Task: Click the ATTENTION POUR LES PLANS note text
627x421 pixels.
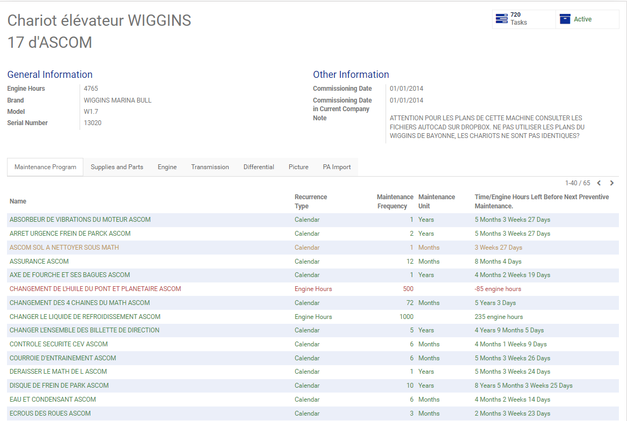Action: pos(487,127)
